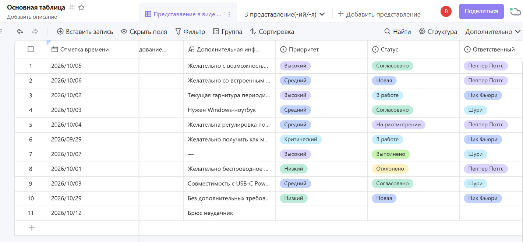Click the sidebar toggle icon at left edge
The width and height of the screenshot is (523, 242).
point(1,32)
